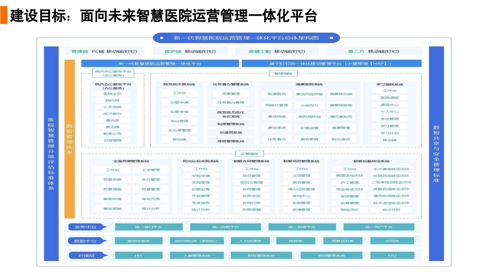Click the orange 数智管理体系 vertical bar
This screenshot has width=488, height=275.
70,139
